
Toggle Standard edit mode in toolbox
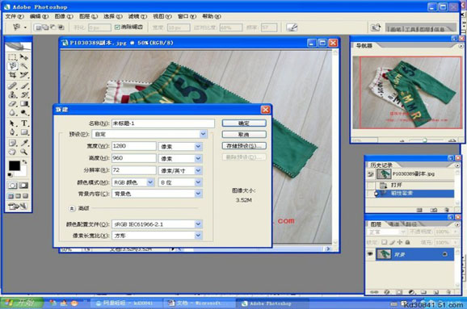point(12,186)
